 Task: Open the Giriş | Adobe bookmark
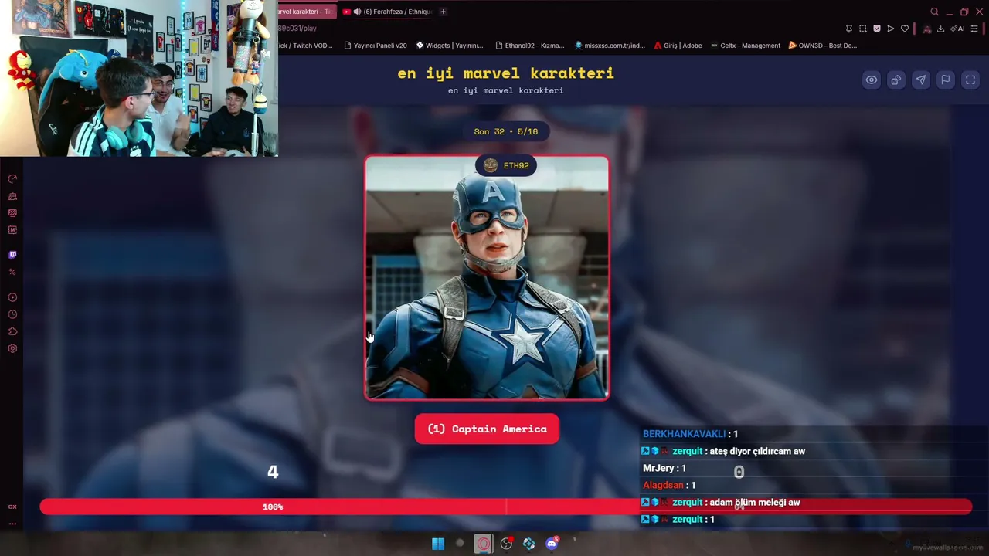coord(678,46)
